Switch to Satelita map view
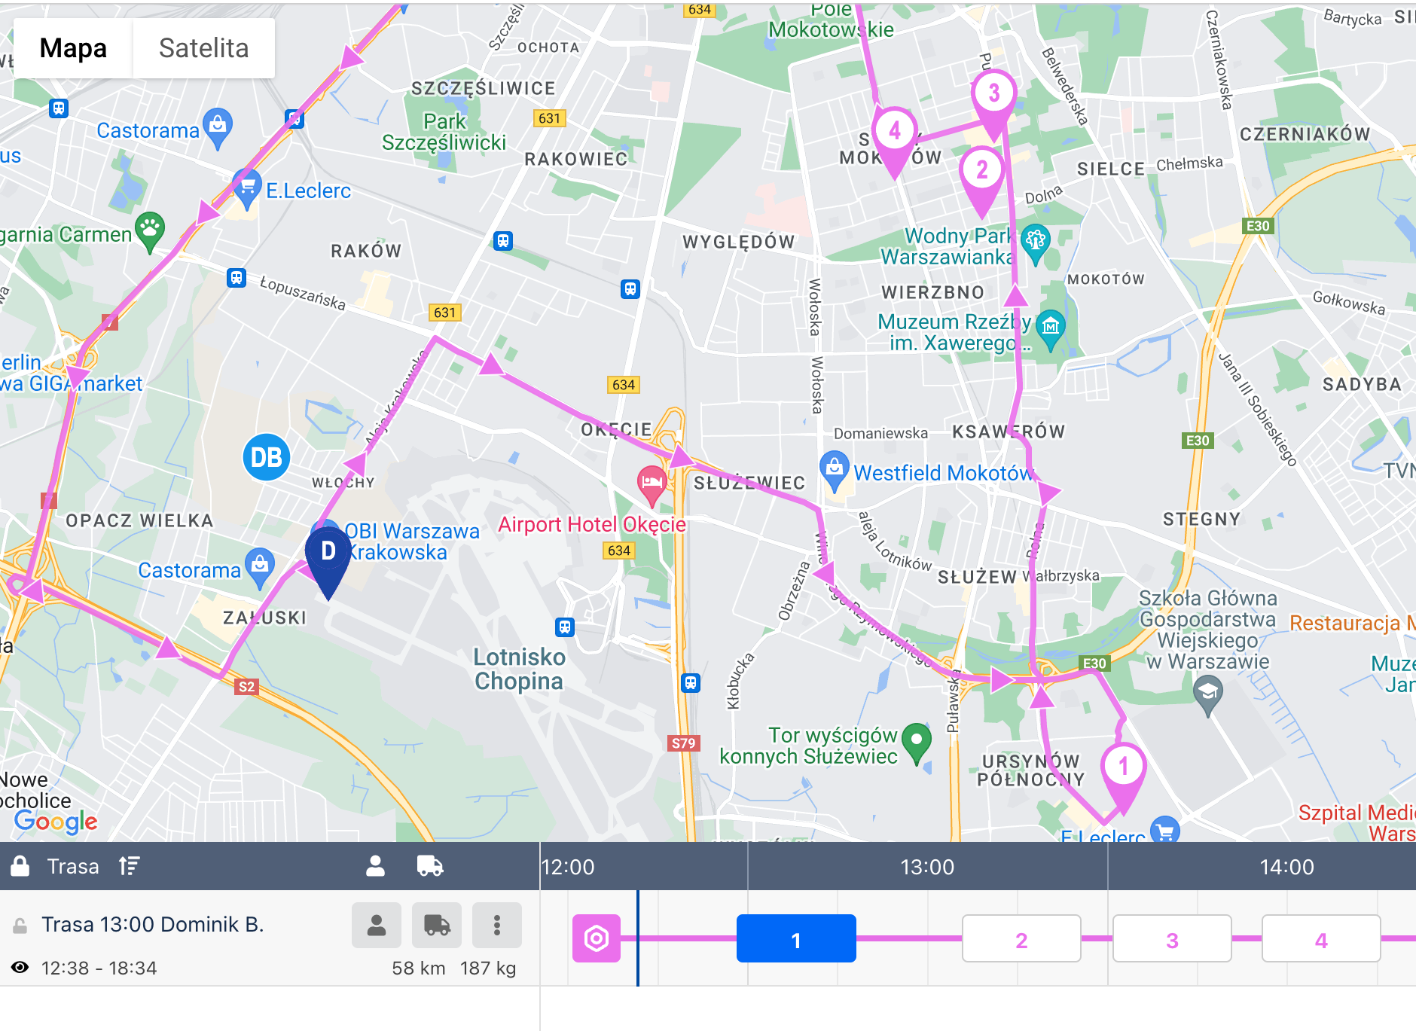 (203, 47)
